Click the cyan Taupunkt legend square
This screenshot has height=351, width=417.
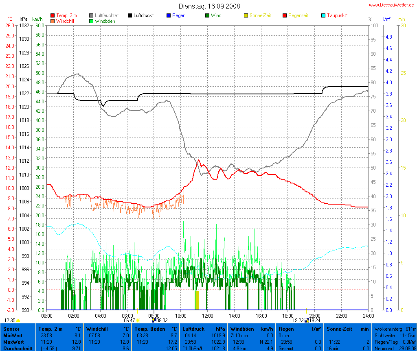323,15
